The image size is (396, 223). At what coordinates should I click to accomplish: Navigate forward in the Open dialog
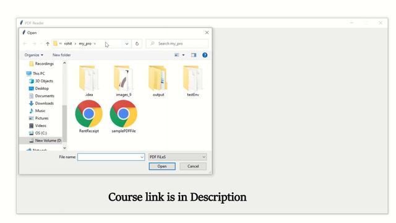pyautogui.click(x=34, y=44)
